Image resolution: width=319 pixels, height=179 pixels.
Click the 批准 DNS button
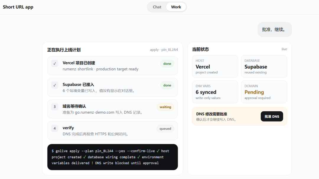pos(272,116)
